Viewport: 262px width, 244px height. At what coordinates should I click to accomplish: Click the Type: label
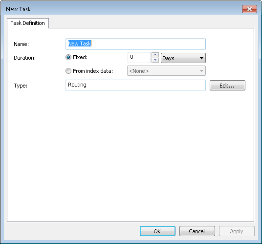tap(21, 86)
